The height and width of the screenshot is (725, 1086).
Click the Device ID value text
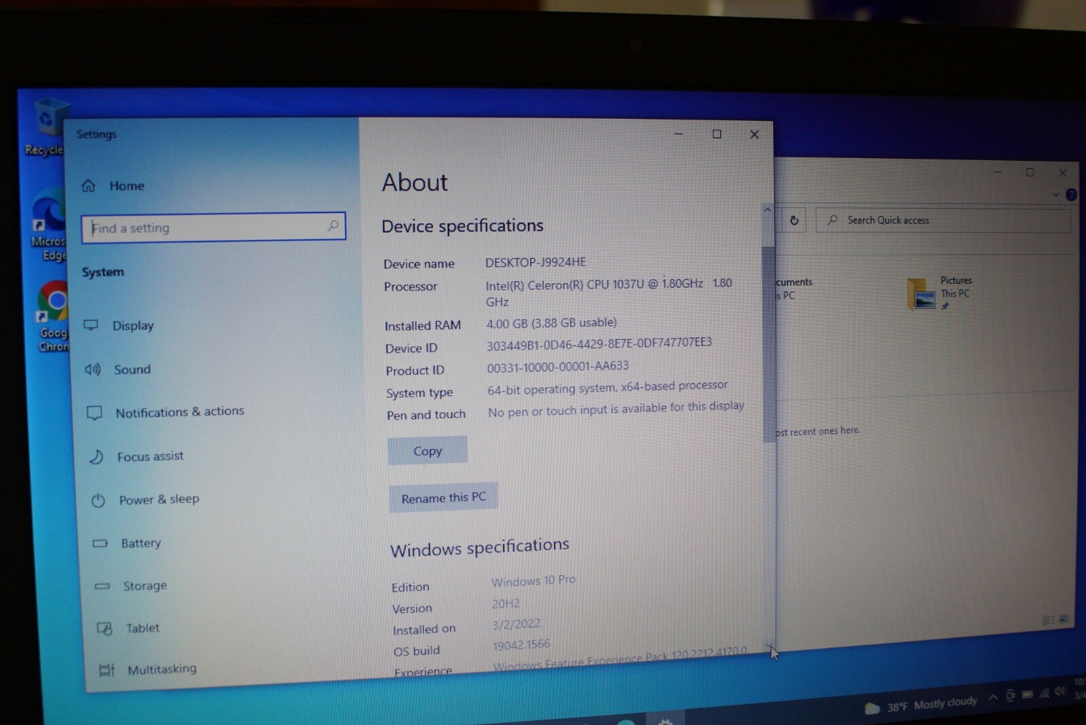(599, 343)
